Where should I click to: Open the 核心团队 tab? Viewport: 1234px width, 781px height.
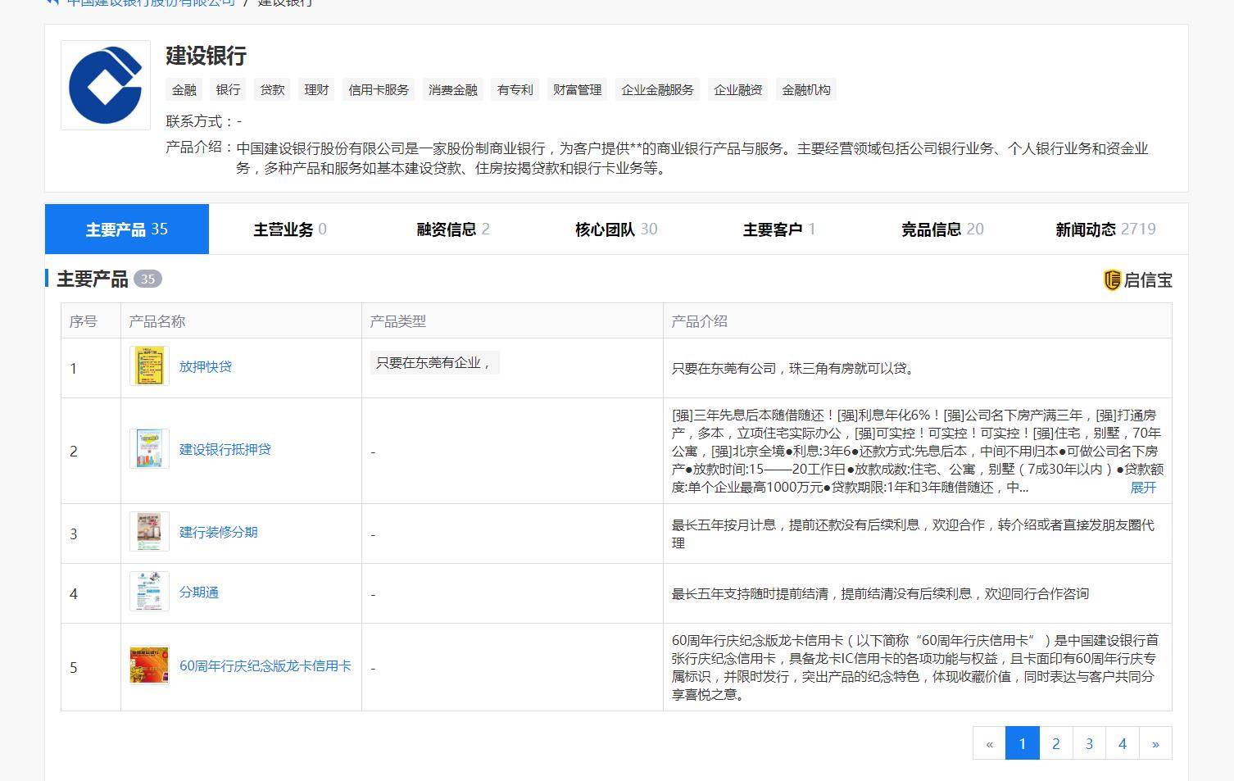click(606, 229)
